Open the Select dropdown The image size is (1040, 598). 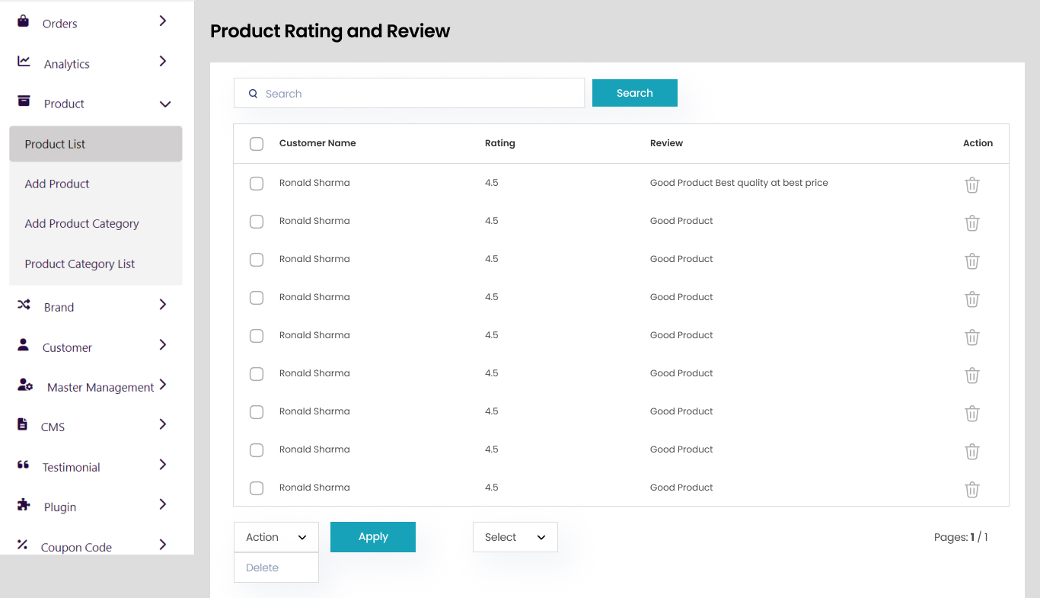515,537
